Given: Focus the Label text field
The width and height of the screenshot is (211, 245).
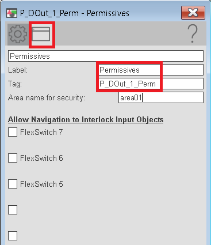Looking at the screenshot, I should (151, 70).
